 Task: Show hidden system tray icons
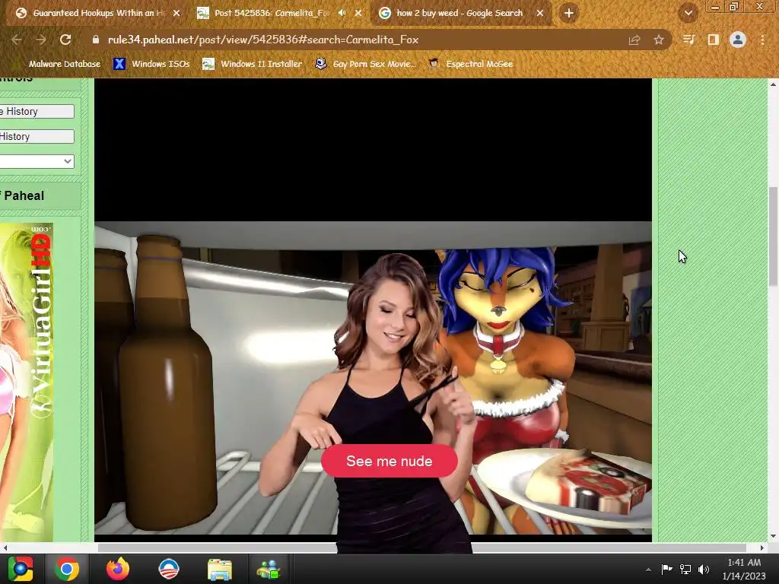pyautogui.click(x=648, y=570)
